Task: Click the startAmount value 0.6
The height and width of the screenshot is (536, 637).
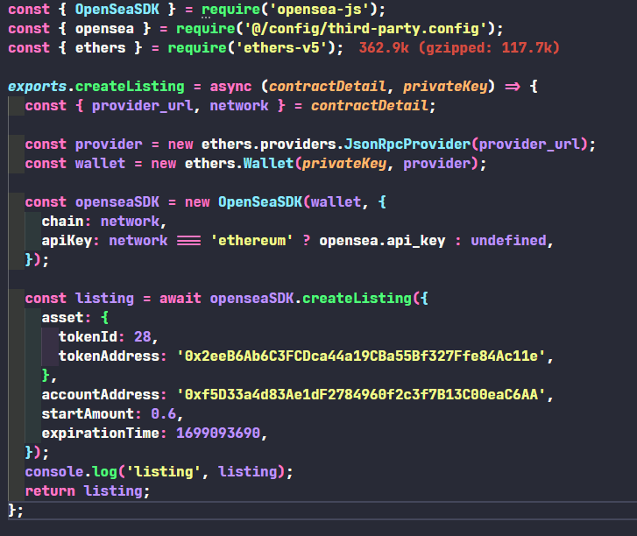Action: tap(163, 414)
